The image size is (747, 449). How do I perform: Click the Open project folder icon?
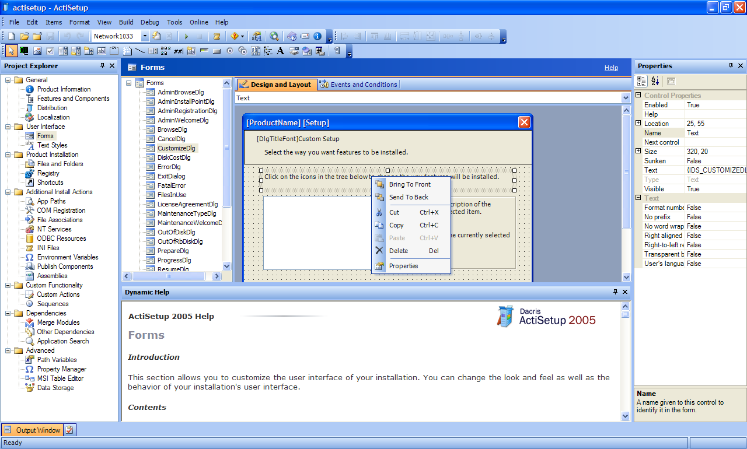coord(25,36)
